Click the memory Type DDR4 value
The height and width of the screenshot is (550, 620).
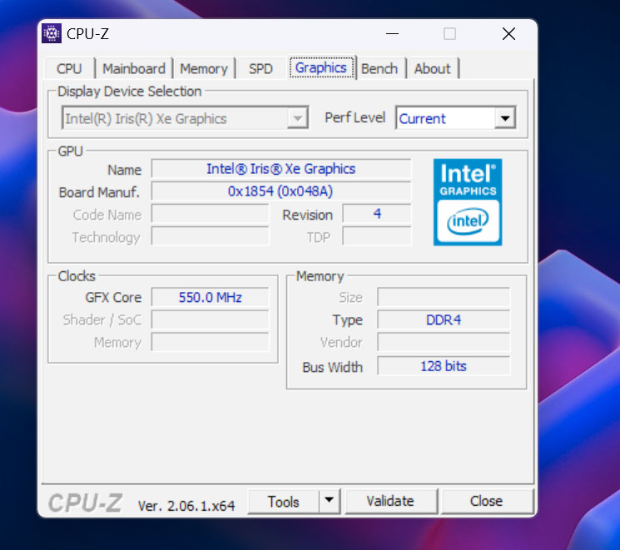coord(444,320)
